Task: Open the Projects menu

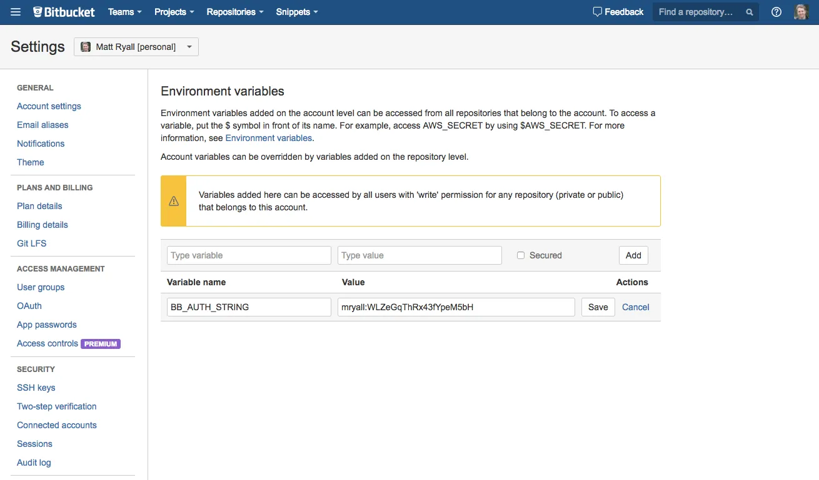Action: pos(174,12)
